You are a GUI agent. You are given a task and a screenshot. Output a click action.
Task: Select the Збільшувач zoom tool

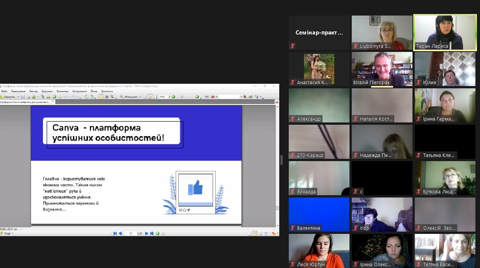coord(130,97)
